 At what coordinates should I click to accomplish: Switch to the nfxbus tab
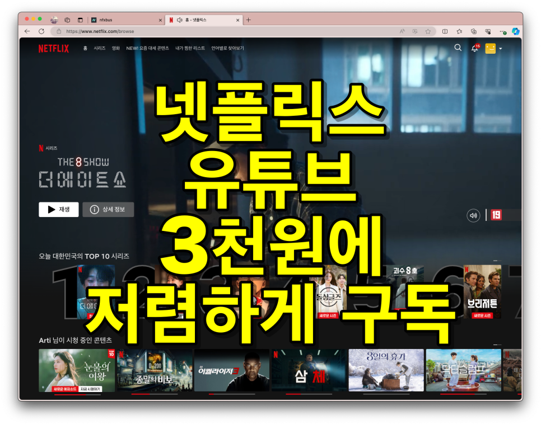pos(126,20)
